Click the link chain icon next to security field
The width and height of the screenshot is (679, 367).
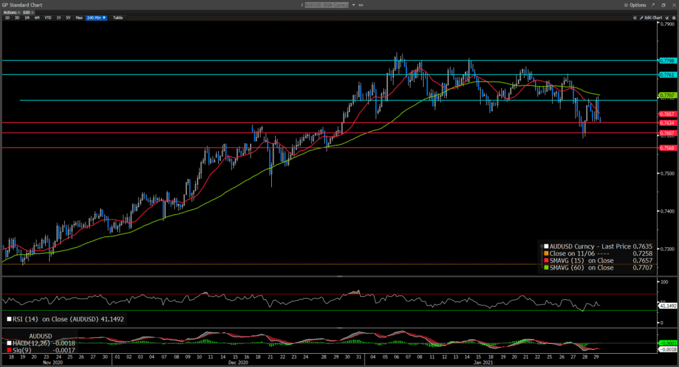pos(361,5)
